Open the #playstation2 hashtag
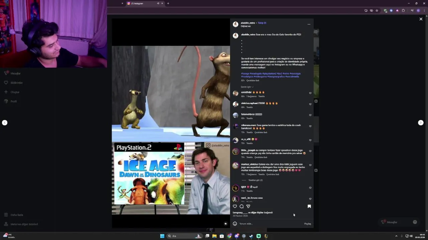The image size is (428, 240). [270, 74]
